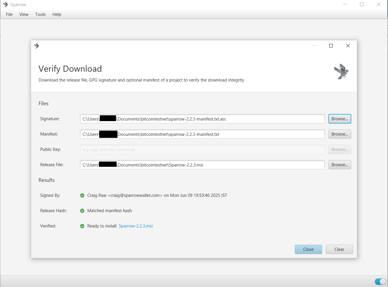Browse for the Signature file
This screenshot has height=287, width=388.
coord(340,119)
